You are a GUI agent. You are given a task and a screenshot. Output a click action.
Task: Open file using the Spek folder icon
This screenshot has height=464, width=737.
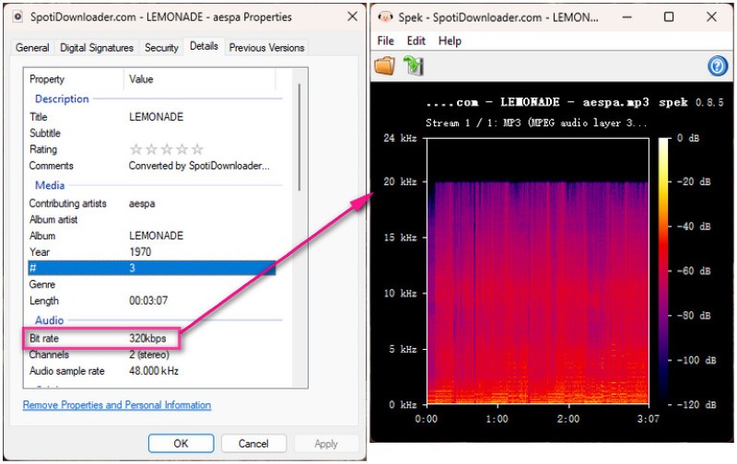coord(384,65)
